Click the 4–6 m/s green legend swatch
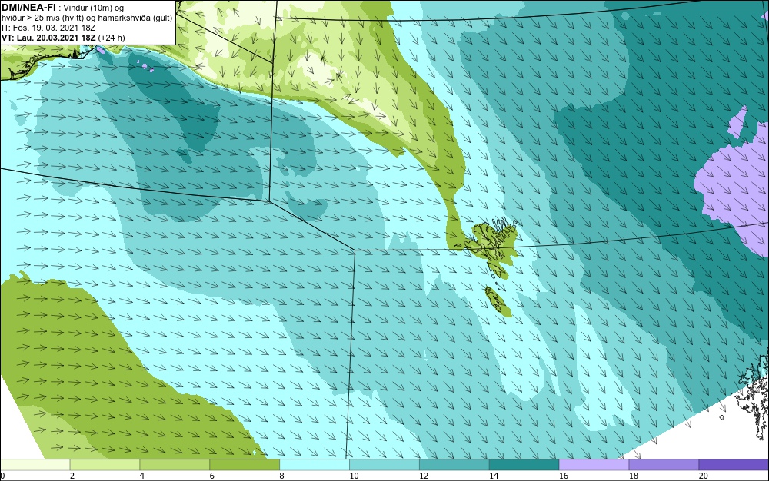This screenshot has height=481, width=769. (x=175, y=465)
